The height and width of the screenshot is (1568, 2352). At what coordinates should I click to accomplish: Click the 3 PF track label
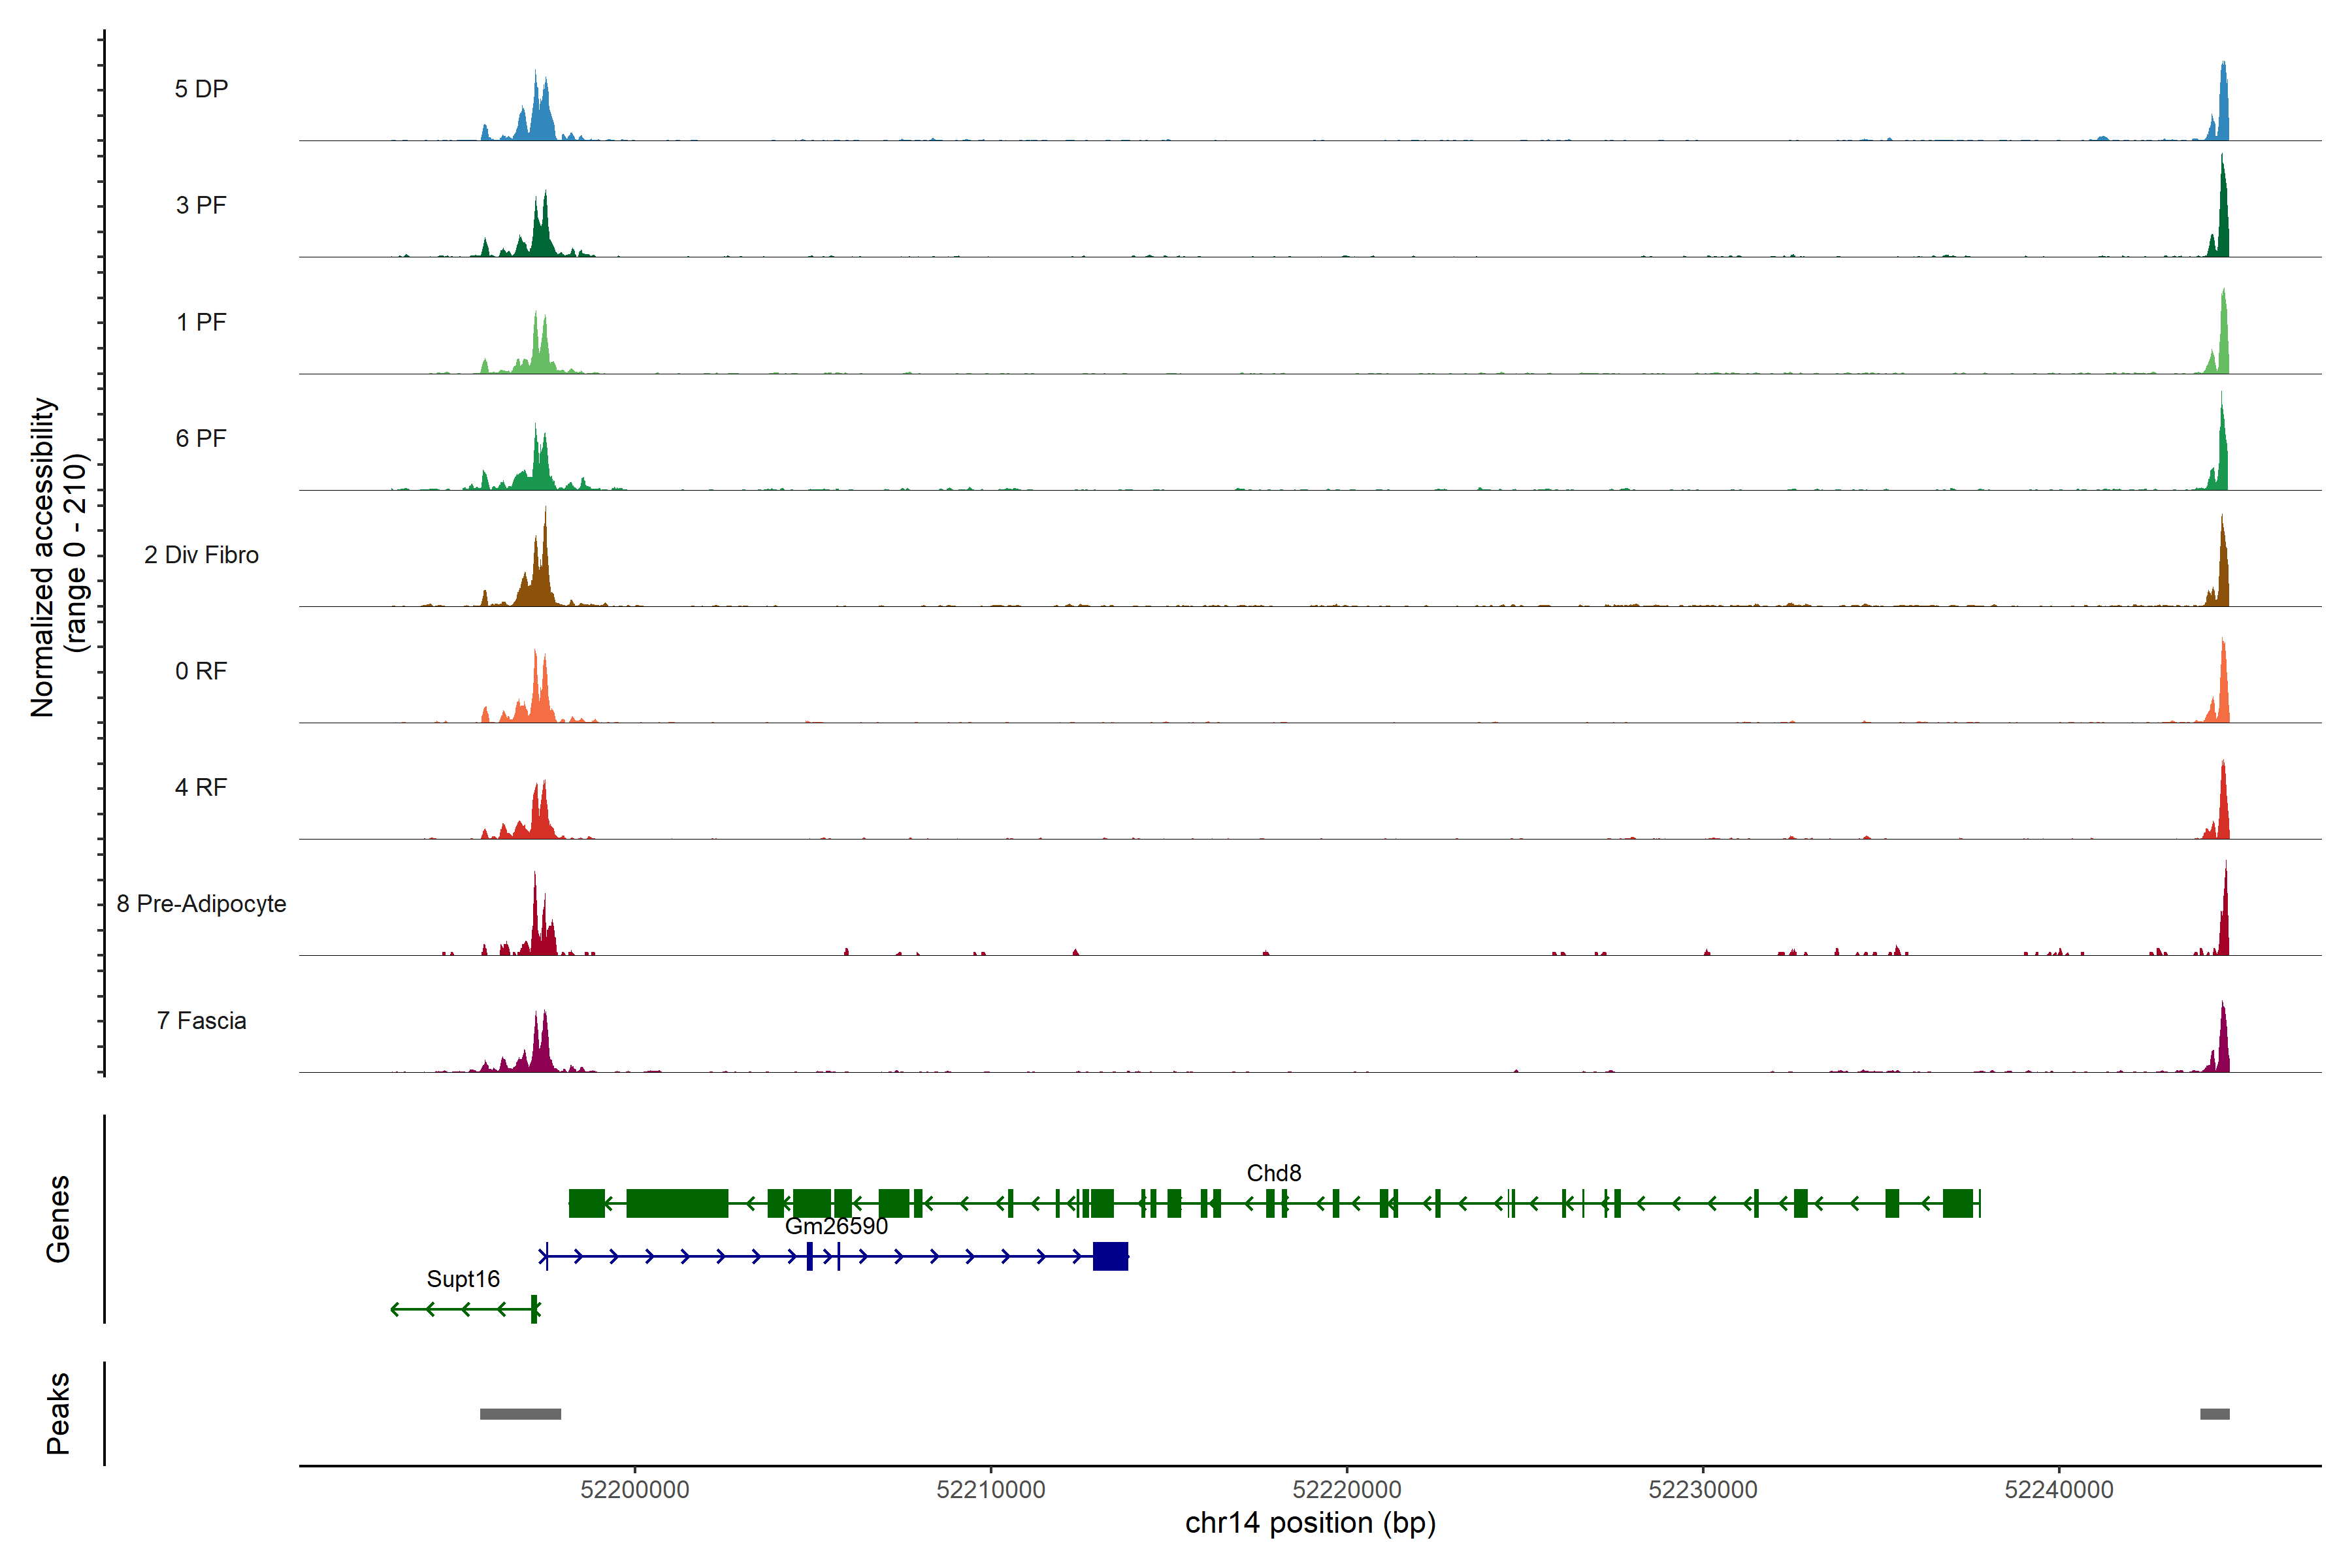pyautogui.click(x=201, y=205)
